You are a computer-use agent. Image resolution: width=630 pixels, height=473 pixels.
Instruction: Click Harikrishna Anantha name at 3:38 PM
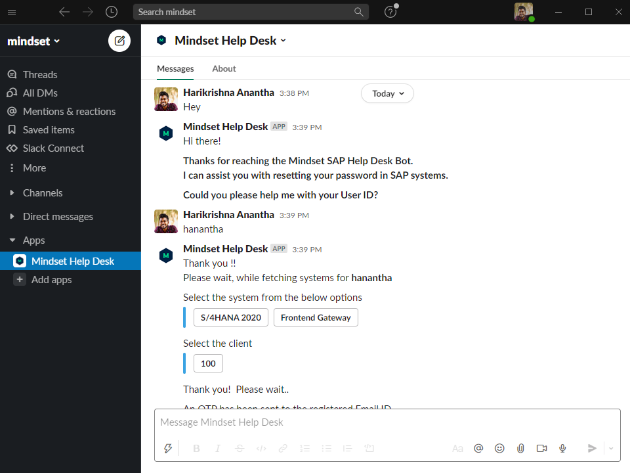pos(228,93)
